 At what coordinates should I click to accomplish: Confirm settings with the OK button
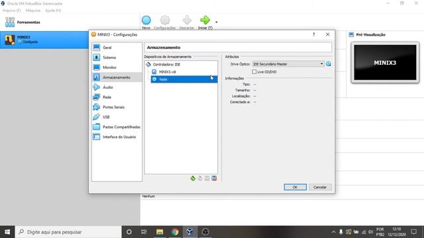point(295,187)
